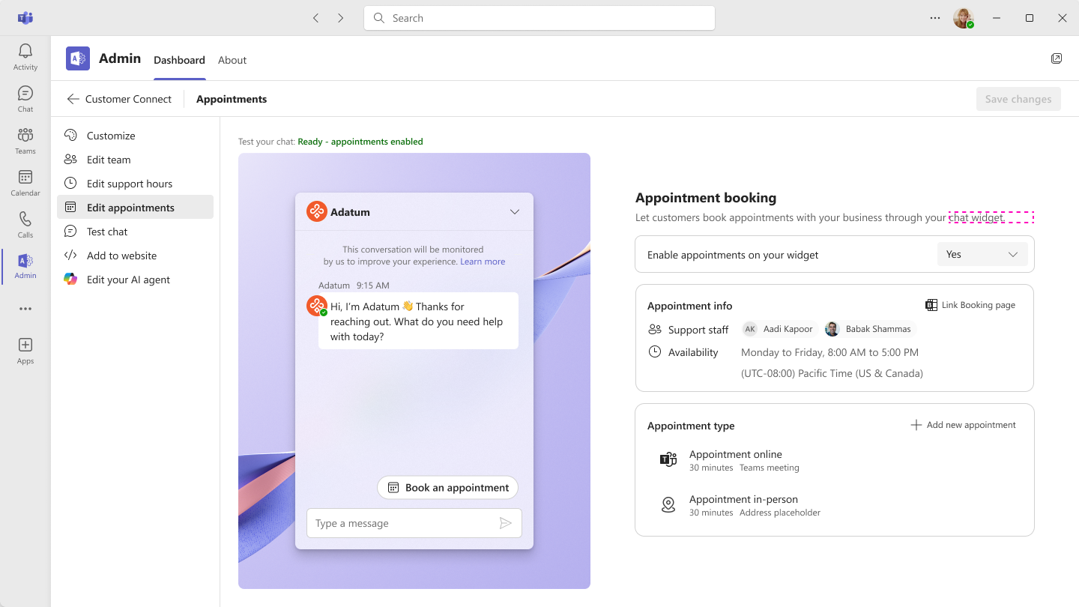
Task: Select Edit support hours menu item
Action: pos(129,184)
